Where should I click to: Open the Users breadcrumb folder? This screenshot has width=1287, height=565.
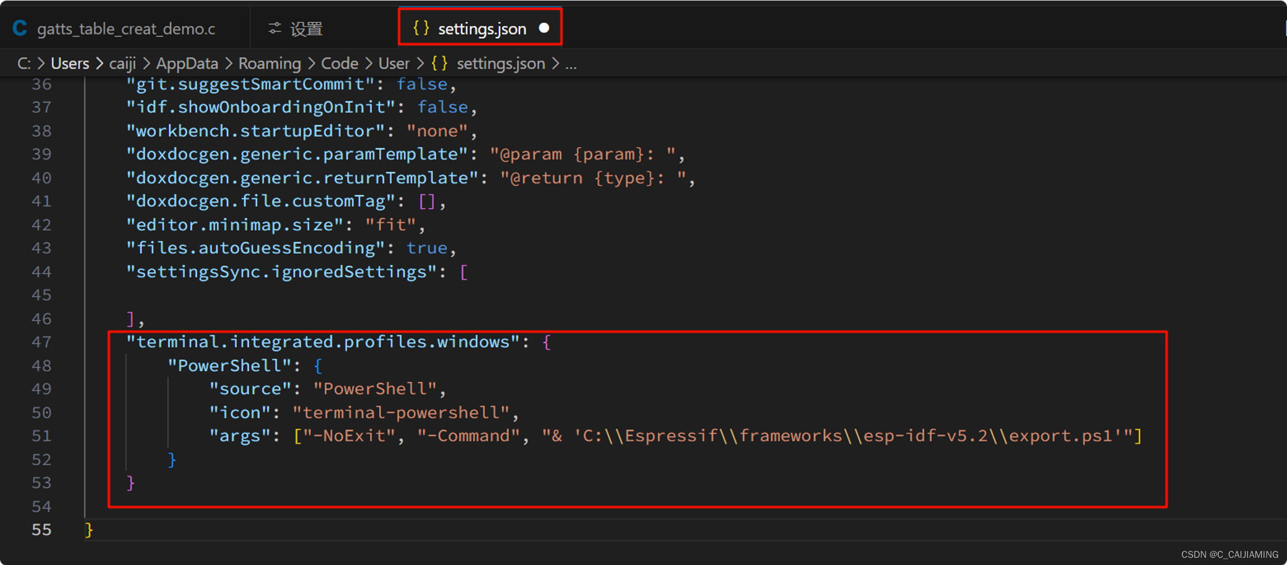(70, 64)
